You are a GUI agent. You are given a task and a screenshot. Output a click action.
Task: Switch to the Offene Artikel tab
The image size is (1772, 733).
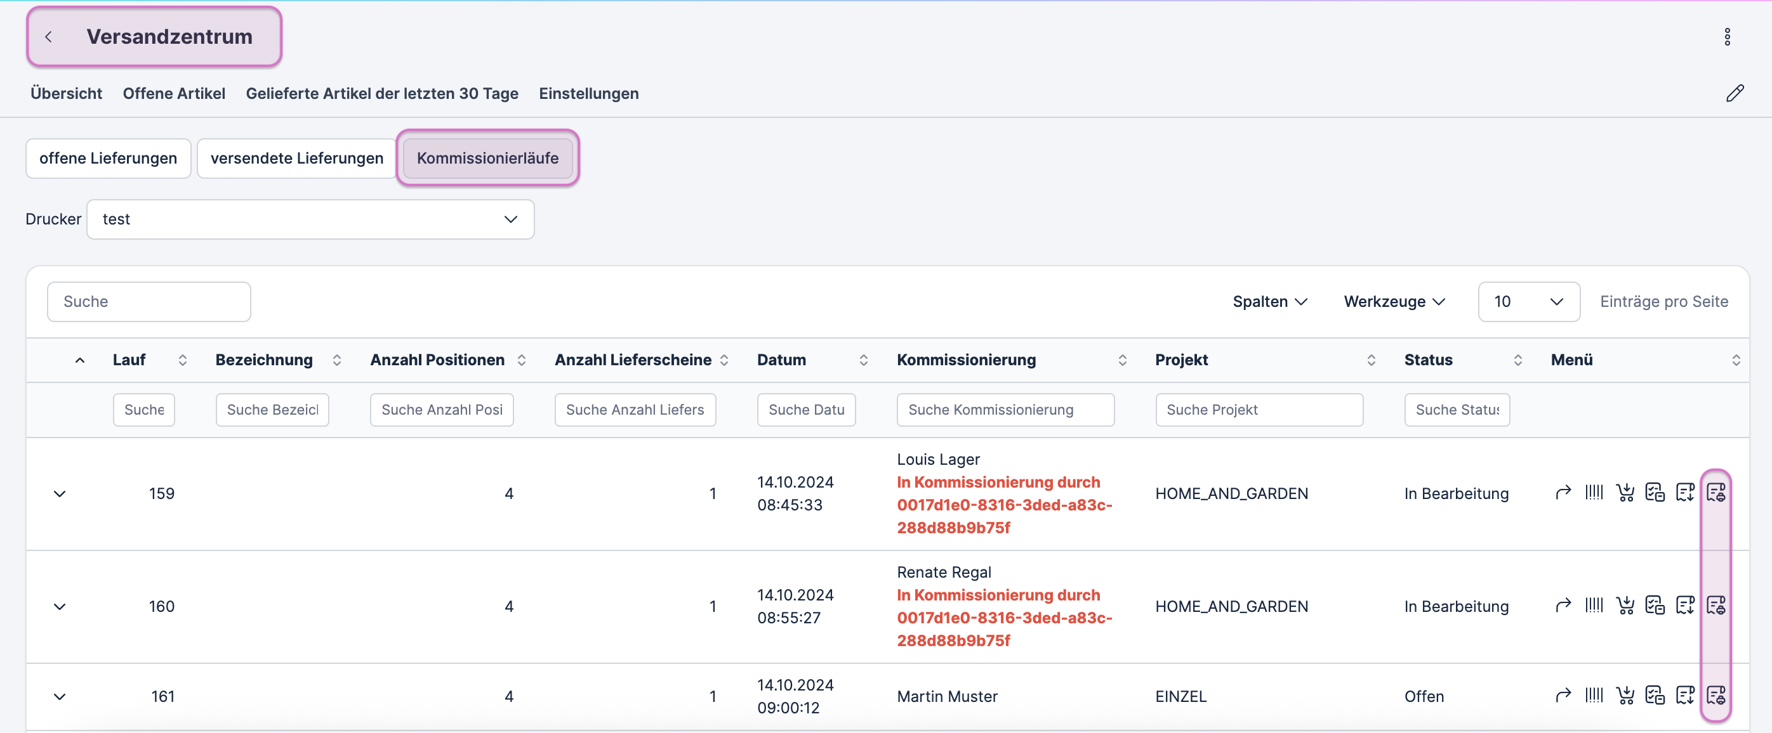pos(174,93)
